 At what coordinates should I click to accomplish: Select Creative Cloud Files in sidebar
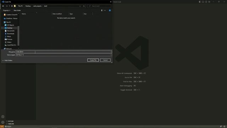tap(11, 15)
